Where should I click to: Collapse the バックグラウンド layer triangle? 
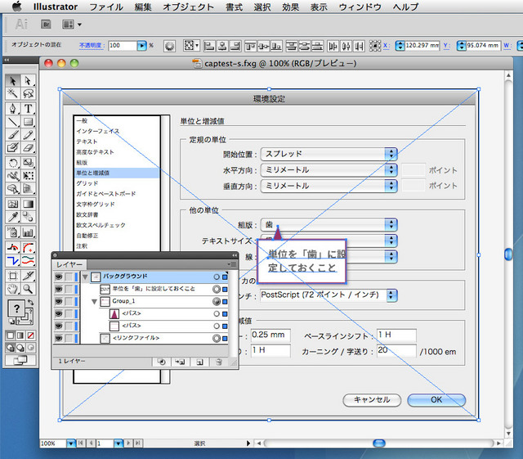[85, 277]
